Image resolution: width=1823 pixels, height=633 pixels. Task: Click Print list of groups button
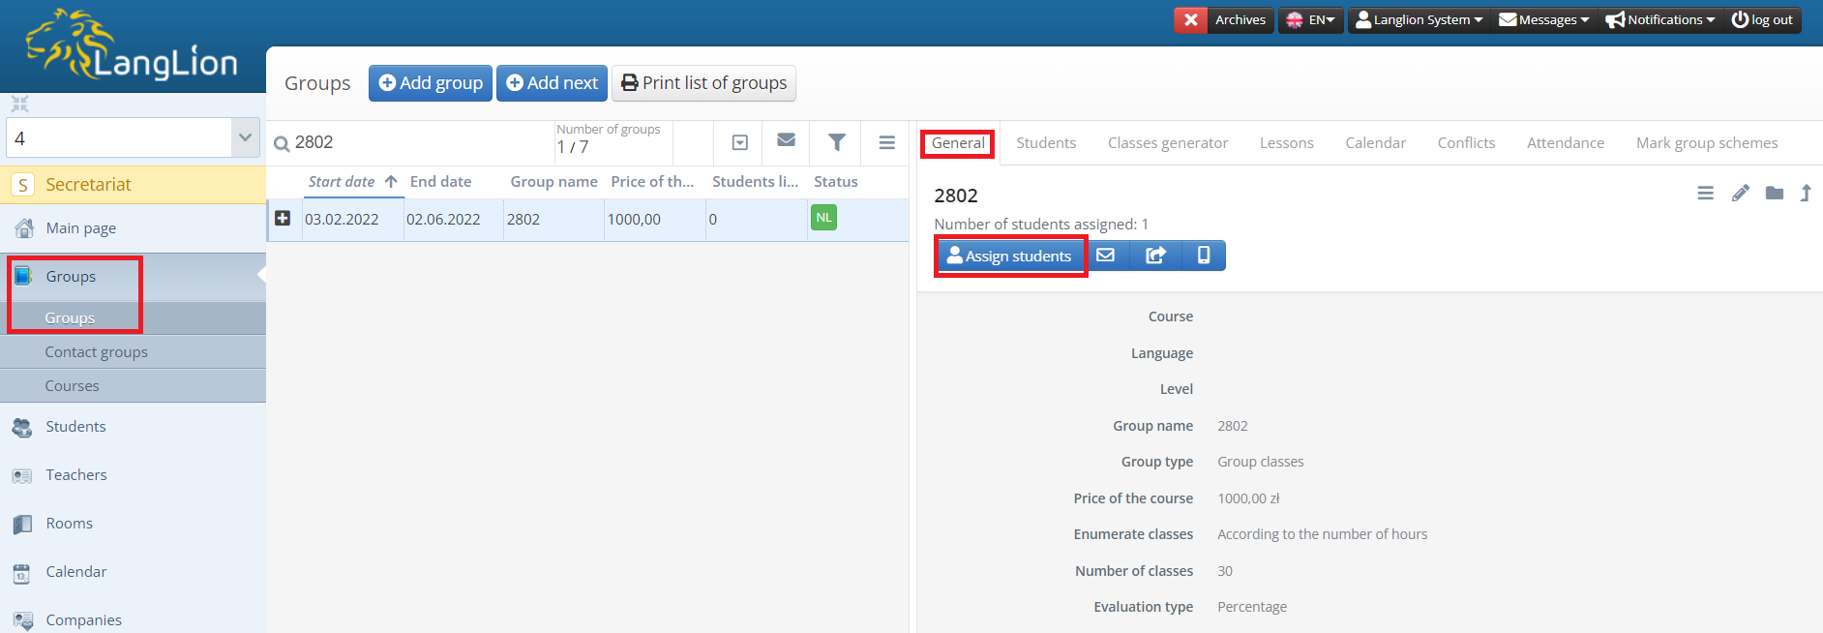pyautogui.click(x=703, y=83)
